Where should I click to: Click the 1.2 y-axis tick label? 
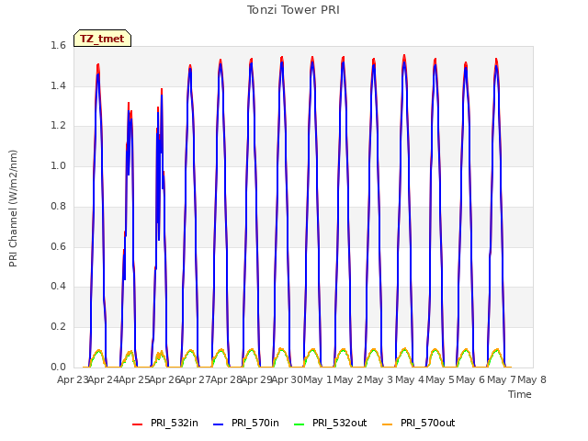pos(58,126)
